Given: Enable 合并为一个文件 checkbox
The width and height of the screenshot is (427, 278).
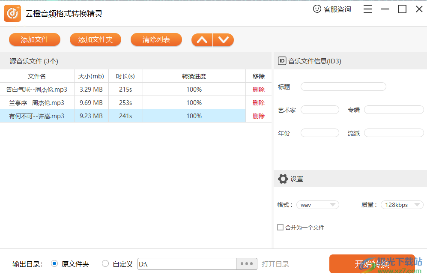Looking at the screenshot, I should click(280, 227).
